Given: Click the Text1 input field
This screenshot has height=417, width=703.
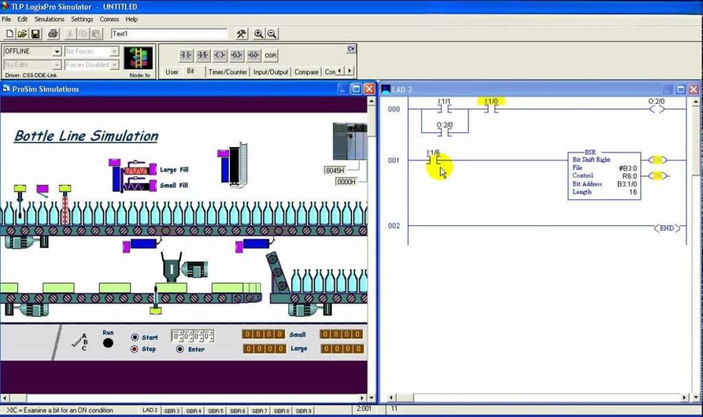Looking at the screenshot, I should tap(169, 34).
